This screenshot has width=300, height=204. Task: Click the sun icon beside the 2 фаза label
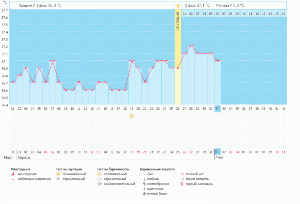[178, 5]
